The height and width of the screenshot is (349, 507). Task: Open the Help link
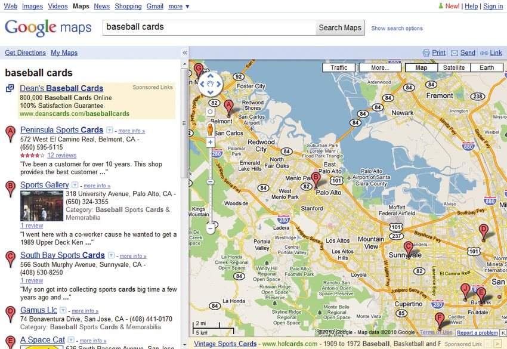coord(471,6)
